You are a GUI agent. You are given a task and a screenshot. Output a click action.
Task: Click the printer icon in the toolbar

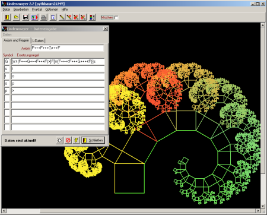tap(44, 17)
